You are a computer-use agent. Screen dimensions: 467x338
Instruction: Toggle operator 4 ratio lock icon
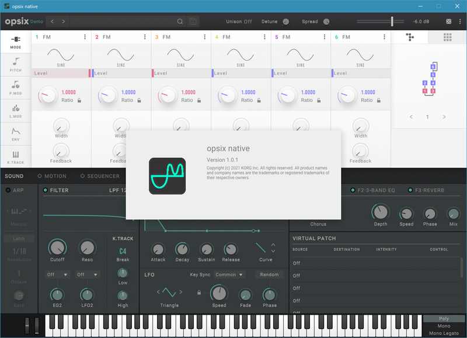259,100
